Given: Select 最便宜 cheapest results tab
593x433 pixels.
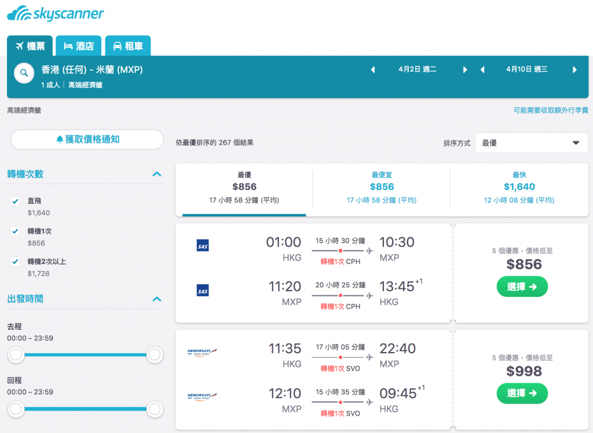Looking at the screenshot, I should [382, 188].
